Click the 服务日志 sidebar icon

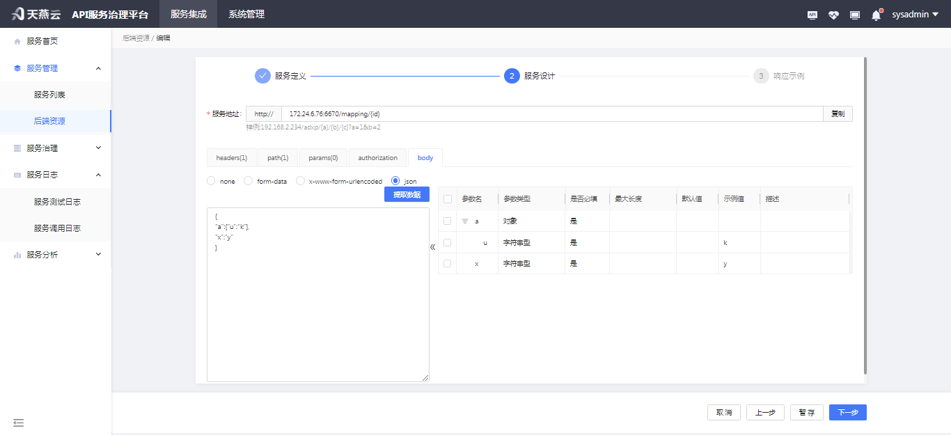(x=17, y=175)
